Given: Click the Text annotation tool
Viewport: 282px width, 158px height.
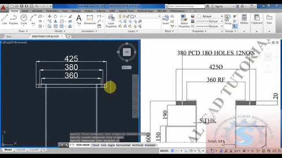Looking at the screenshot, I should [x=79, y=20].
